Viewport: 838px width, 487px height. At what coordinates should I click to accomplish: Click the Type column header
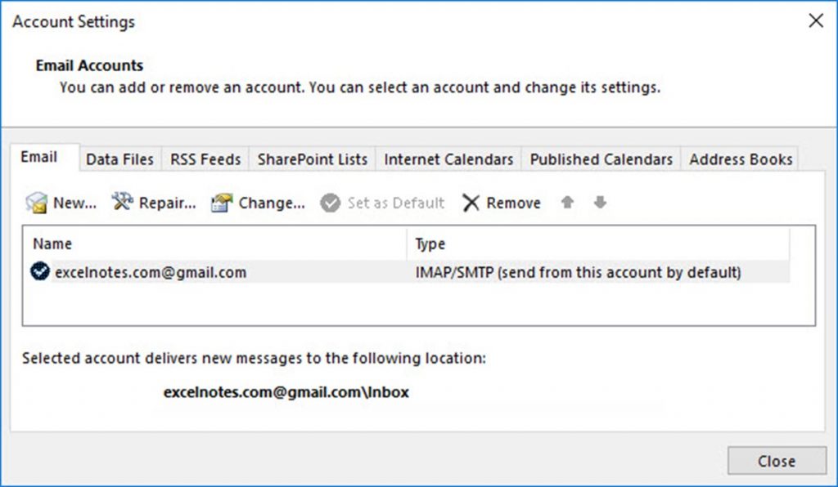[x=429, y=243]
